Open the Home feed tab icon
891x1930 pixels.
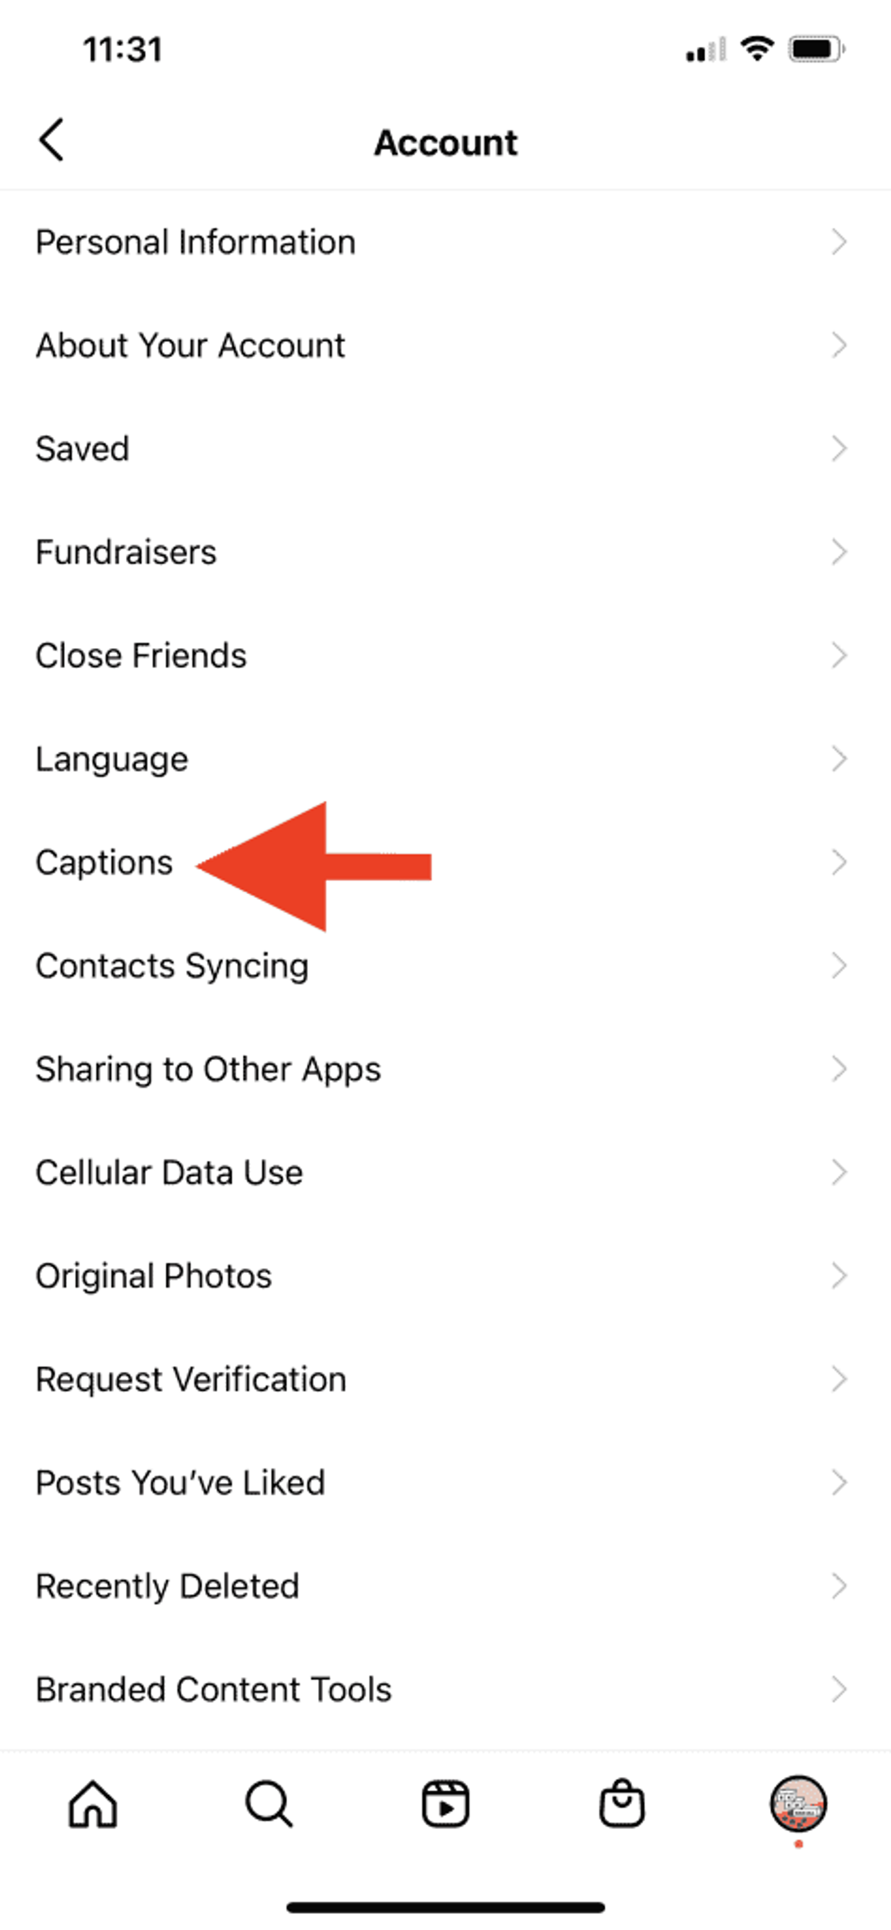pyautogui.click(x=93, y=1804)
